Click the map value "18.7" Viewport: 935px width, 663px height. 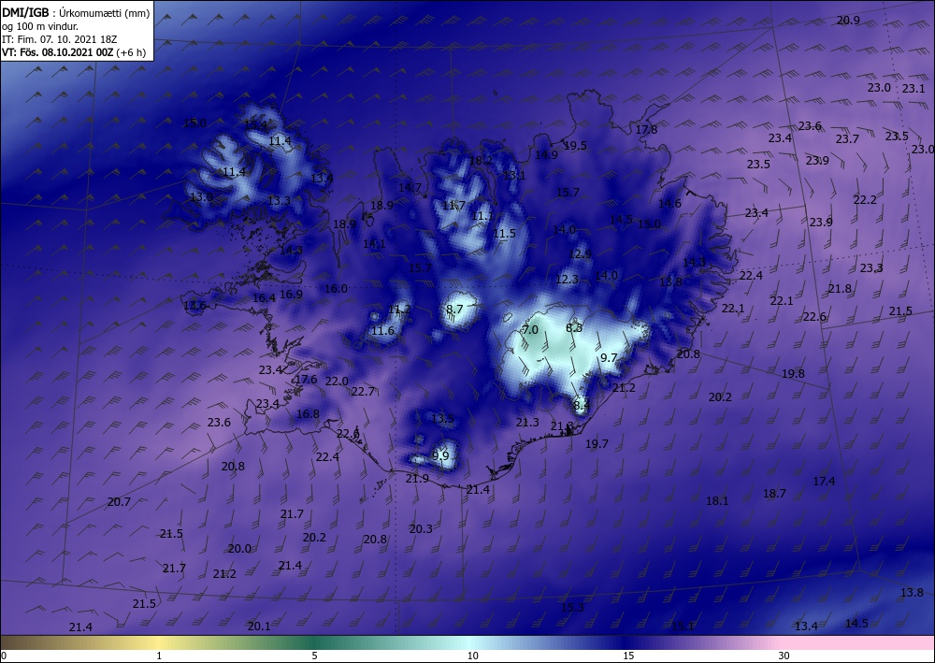774,494
